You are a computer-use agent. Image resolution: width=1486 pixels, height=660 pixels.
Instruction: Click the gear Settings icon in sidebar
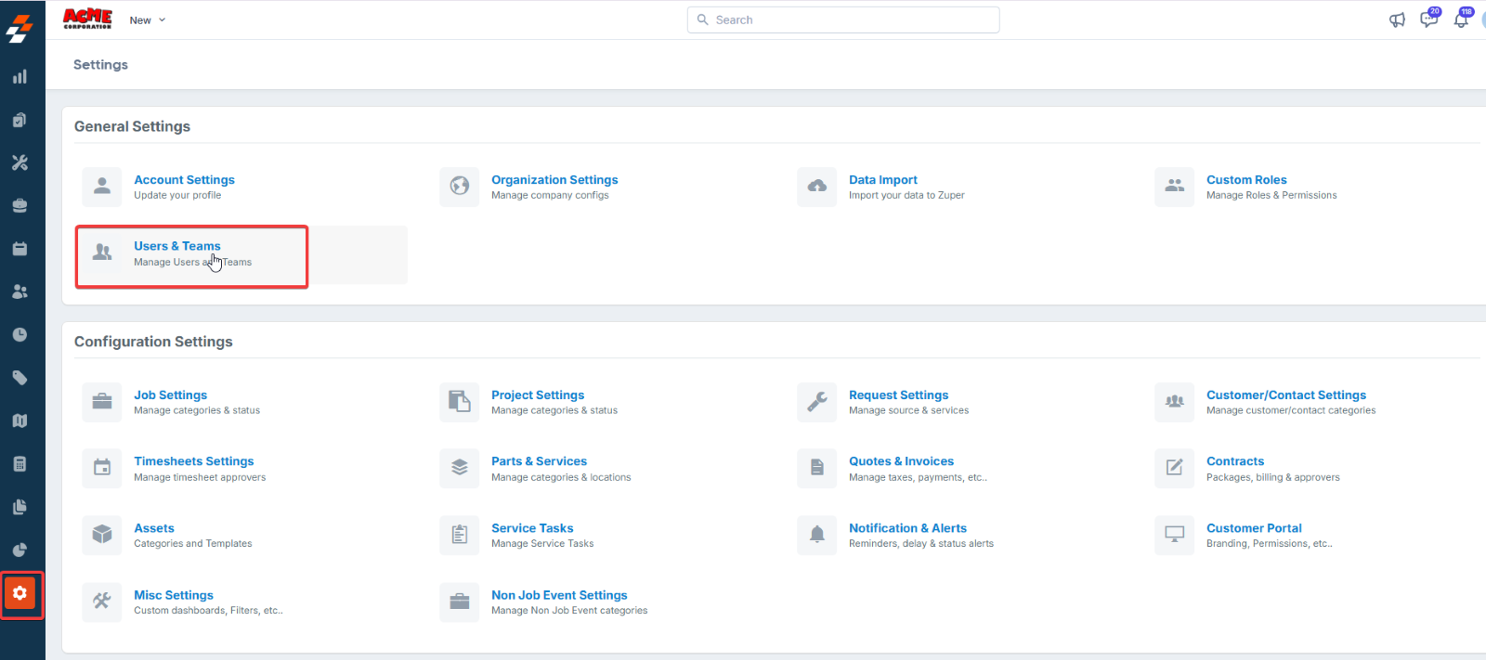(x=20, y=593)
